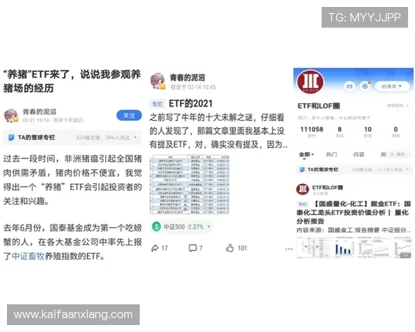This screenshot has height=332, width=415.
Task: Click the message envelope icon on profile header
Action: [349, 86]
